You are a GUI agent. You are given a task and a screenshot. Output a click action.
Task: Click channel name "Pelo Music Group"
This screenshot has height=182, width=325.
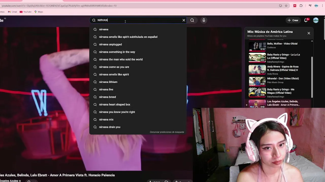(x=275, y=82)
